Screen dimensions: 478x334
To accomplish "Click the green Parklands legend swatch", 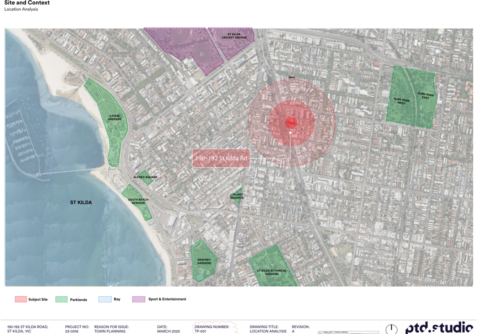I will (x=61, y=300).
